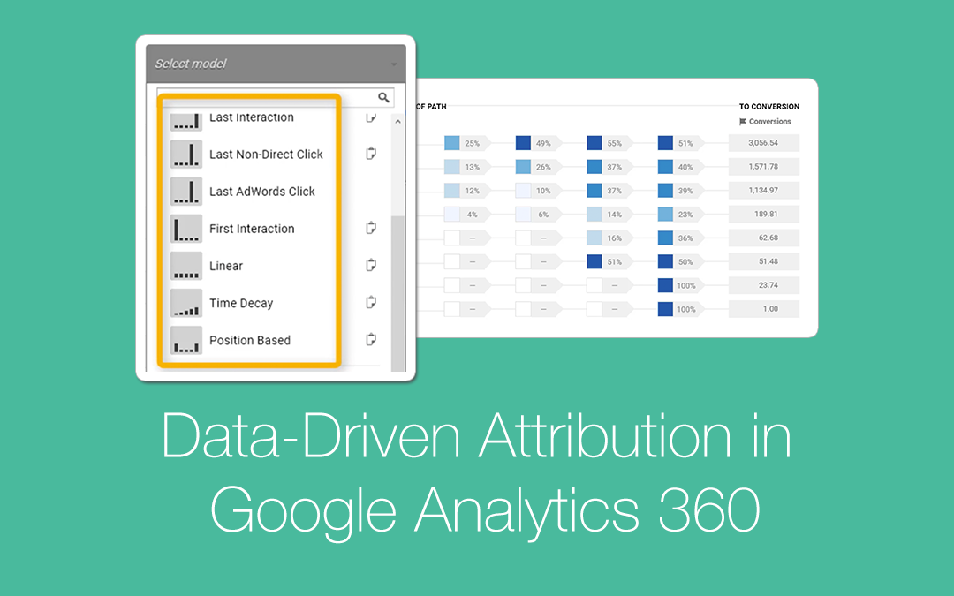Click the First Interaction model bar icon

click(x=186, y=229)
